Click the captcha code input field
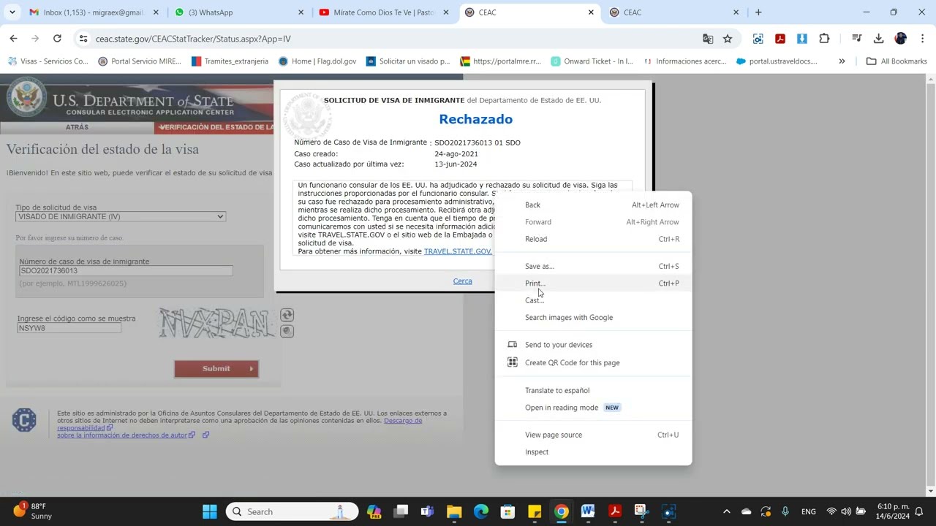 coord(69,328)
